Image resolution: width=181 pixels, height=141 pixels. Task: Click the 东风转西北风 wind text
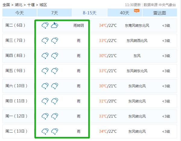[137, 40]
